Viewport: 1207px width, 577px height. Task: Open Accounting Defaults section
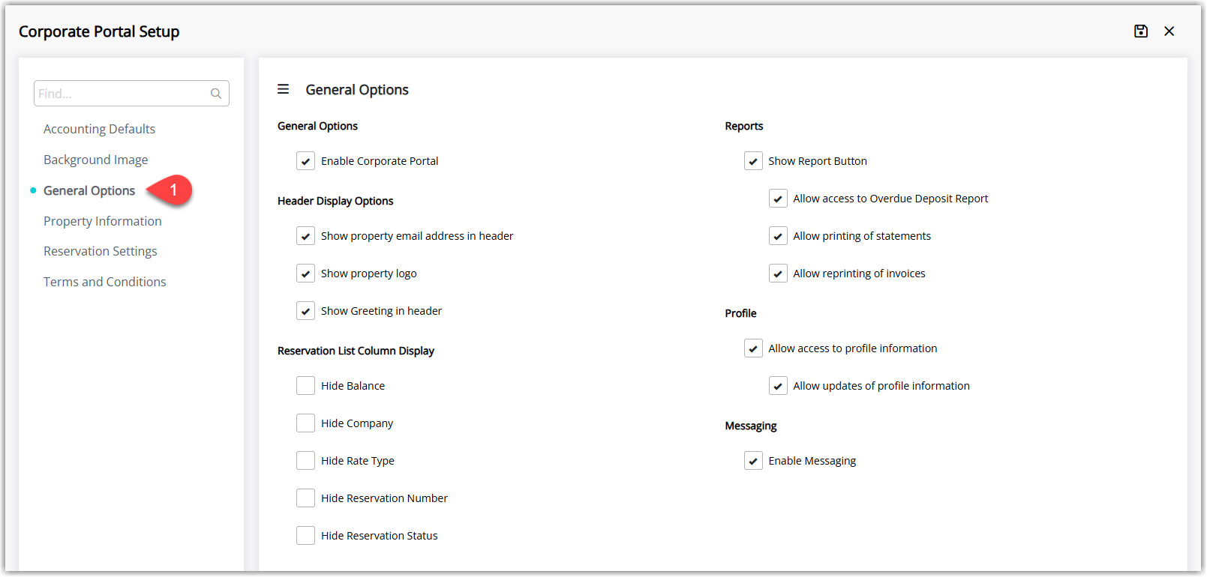pos(99,129)
